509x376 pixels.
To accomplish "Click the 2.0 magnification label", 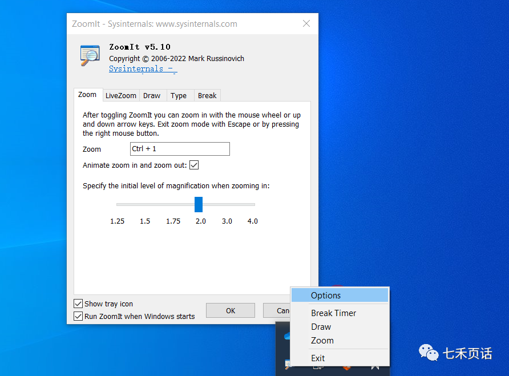I will (201, 221).
